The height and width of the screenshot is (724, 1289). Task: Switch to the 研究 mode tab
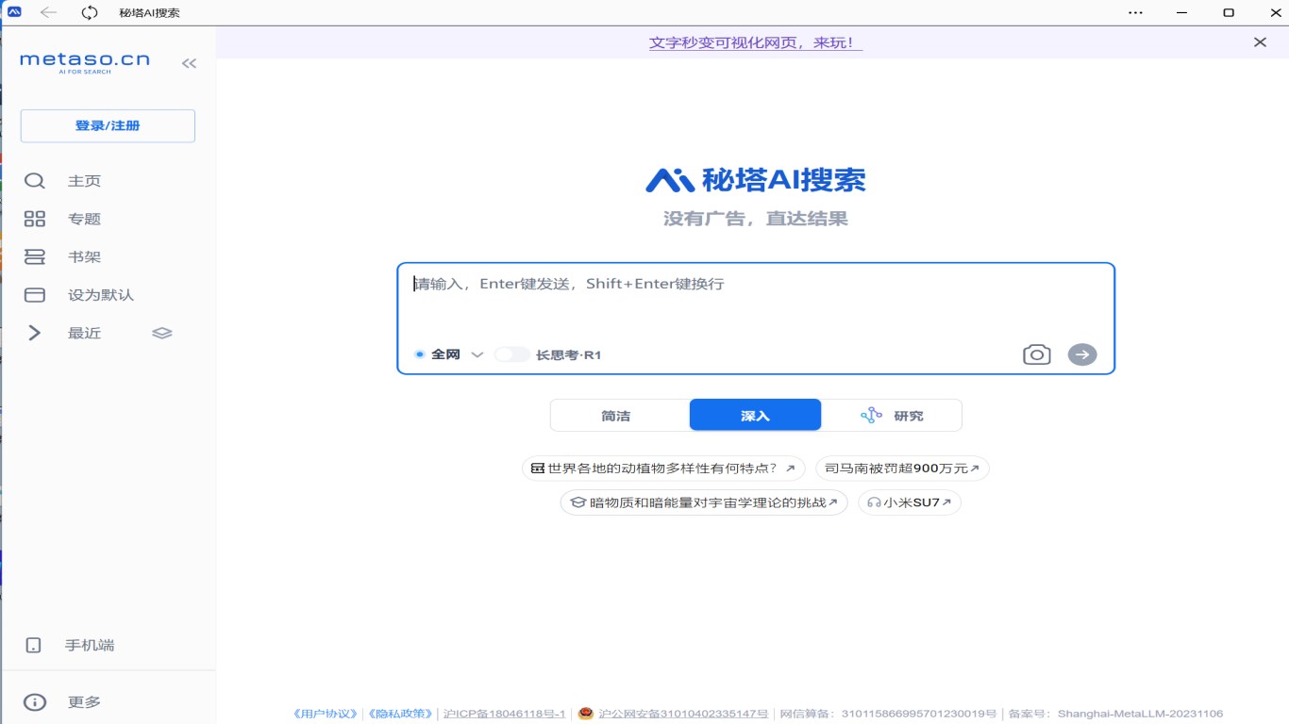pos(892,416)
